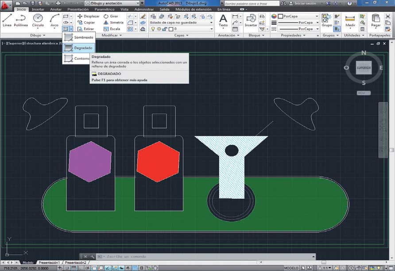Open the Presentación1 layout tab

[49, 263]
